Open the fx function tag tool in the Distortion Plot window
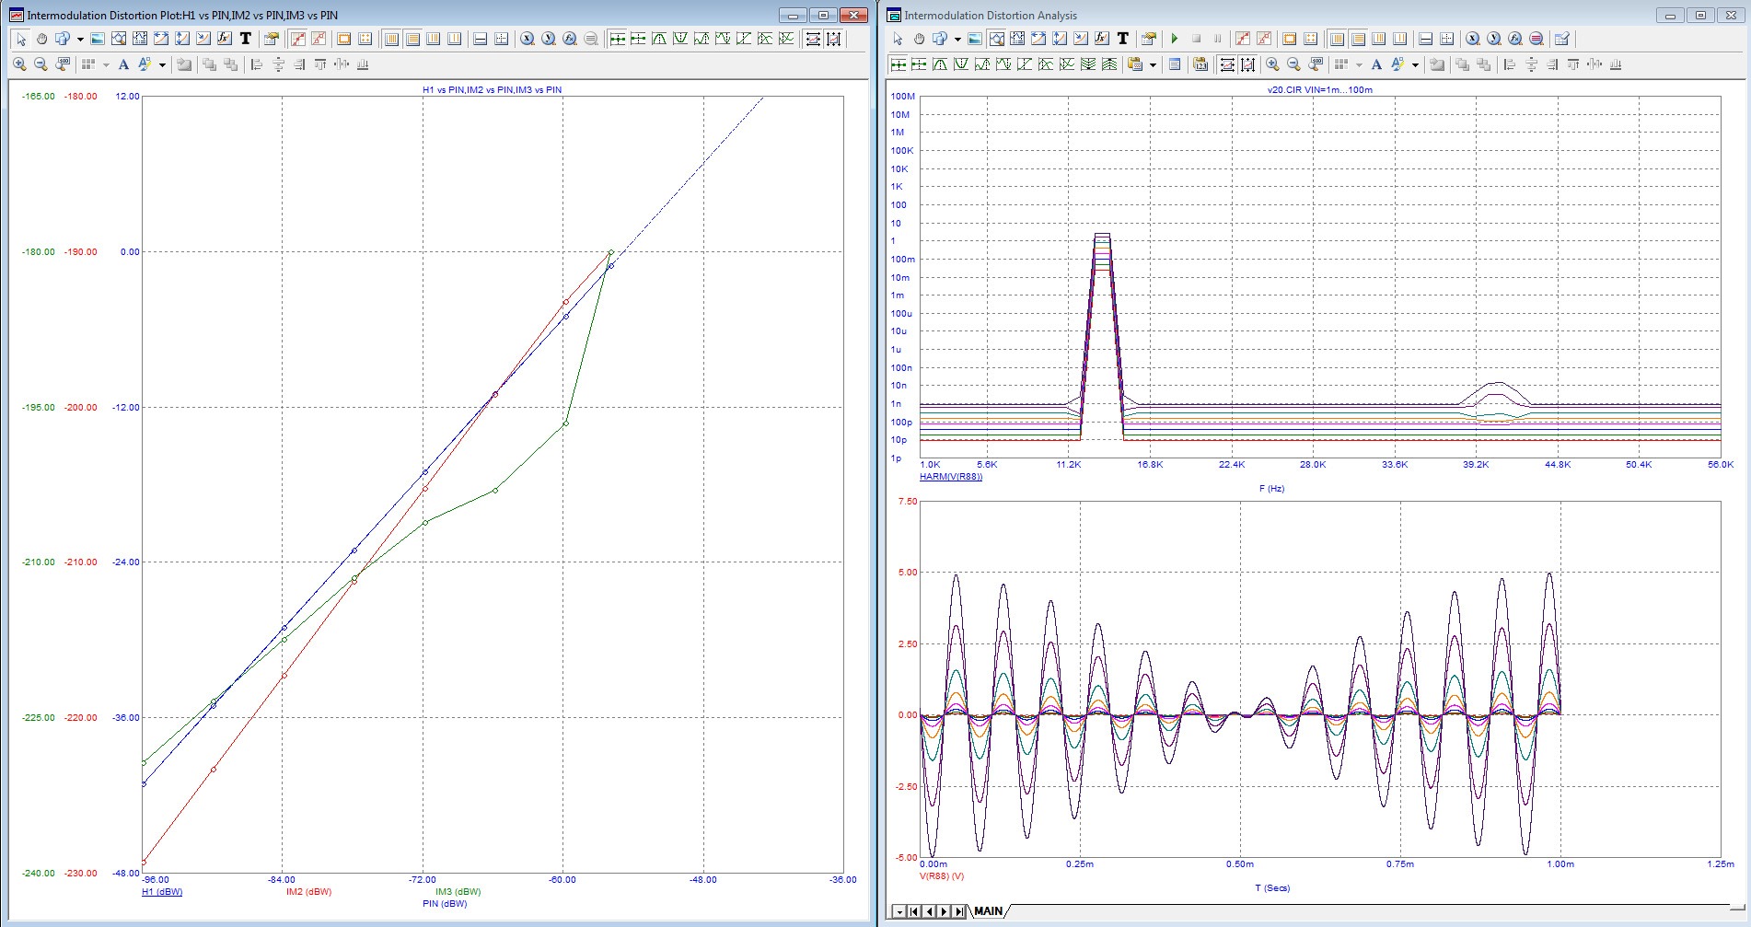Image resolution: width=1751 pixels, height=927 pixels. click(x=225, y=39)
